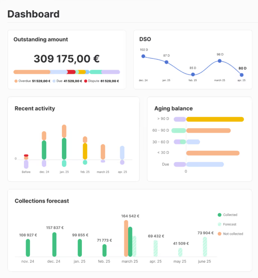Click the 102 D data point in DSO chart
This screenshot has height=278, width=258.
[x=143, y=56]
